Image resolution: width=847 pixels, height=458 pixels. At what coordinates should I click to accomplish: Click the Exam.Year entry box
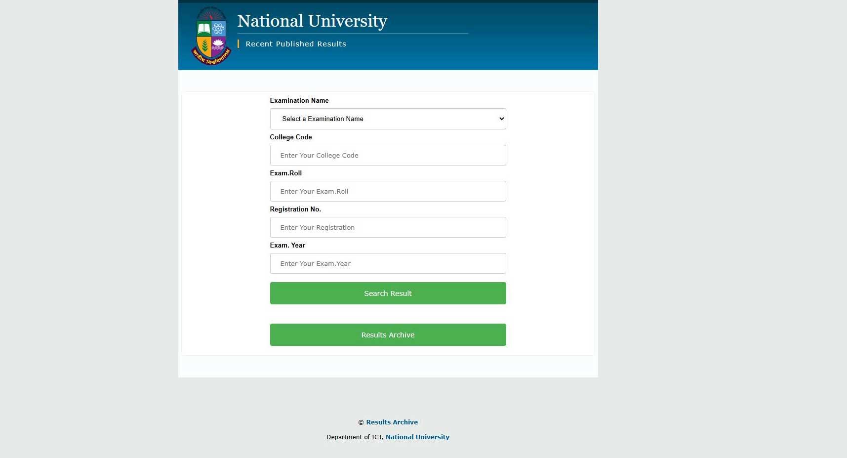[x=388, y=263]
